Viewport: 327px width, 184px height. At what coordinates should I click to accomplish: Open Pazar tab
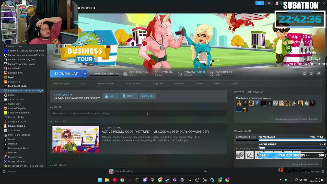[x=217, y=84]
